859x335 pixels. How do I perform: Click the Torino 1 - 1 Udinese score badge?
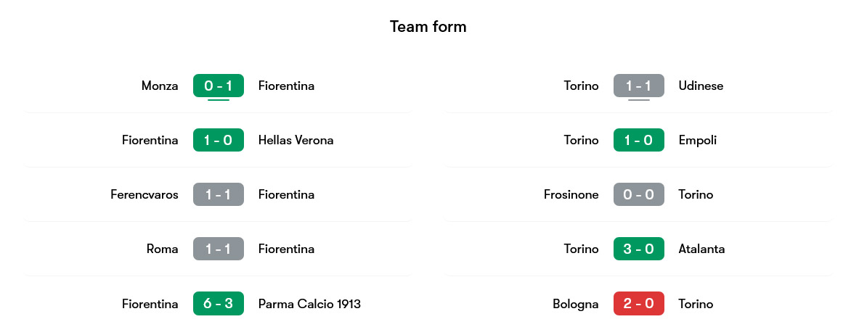pyautogui.click(x=638, y=86)
